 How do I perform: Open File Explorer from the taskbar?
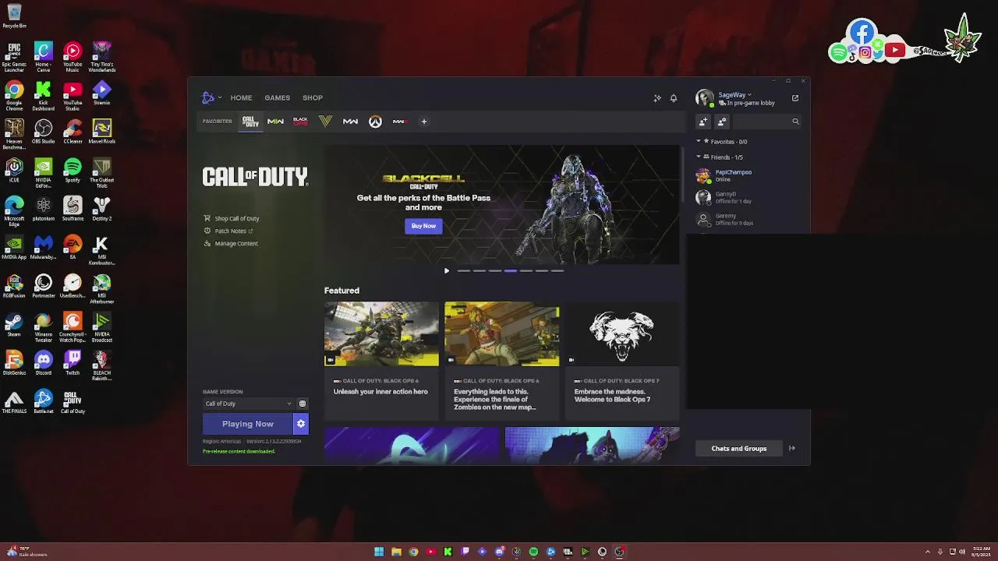(x=396, y=552)
